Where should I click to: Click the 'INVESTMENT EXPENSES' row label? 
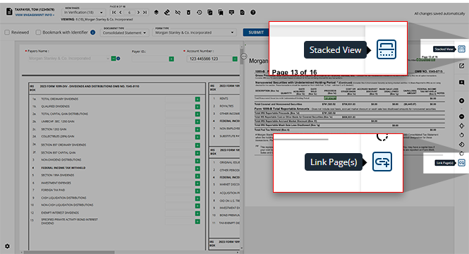(56, 183)
